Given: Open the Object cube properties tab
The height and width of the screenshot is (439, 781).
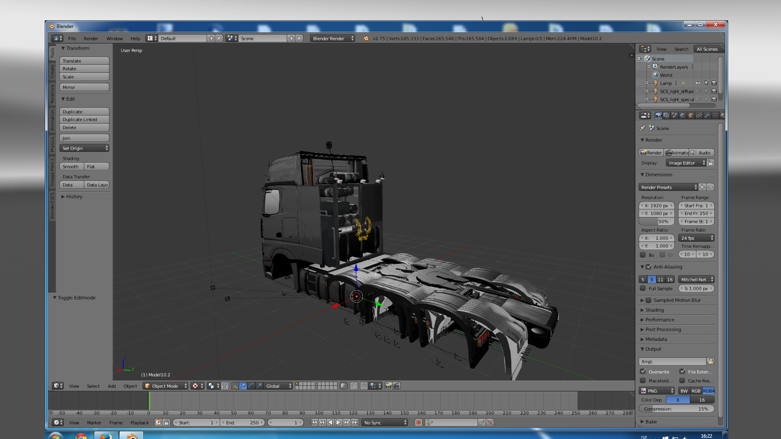Looking at the screenshot, I should (691, 115).
